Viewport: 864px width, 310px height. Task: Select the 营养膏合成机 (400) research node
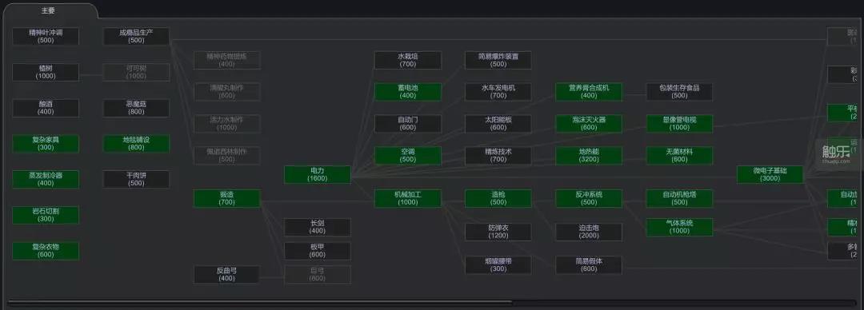(x=589, y=91)
